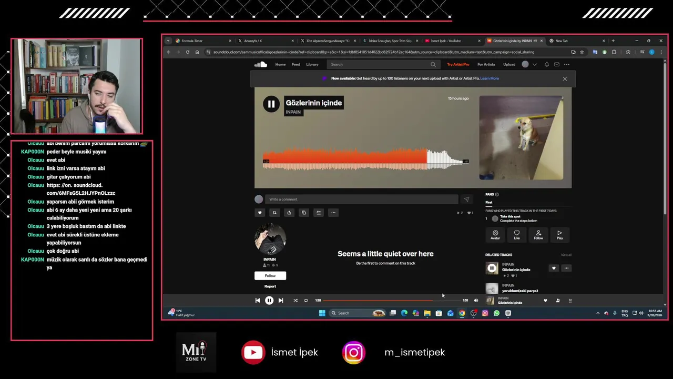Follow INPAIN with the white button
This screenshot has width=673, height=379.
coord(270,276)
